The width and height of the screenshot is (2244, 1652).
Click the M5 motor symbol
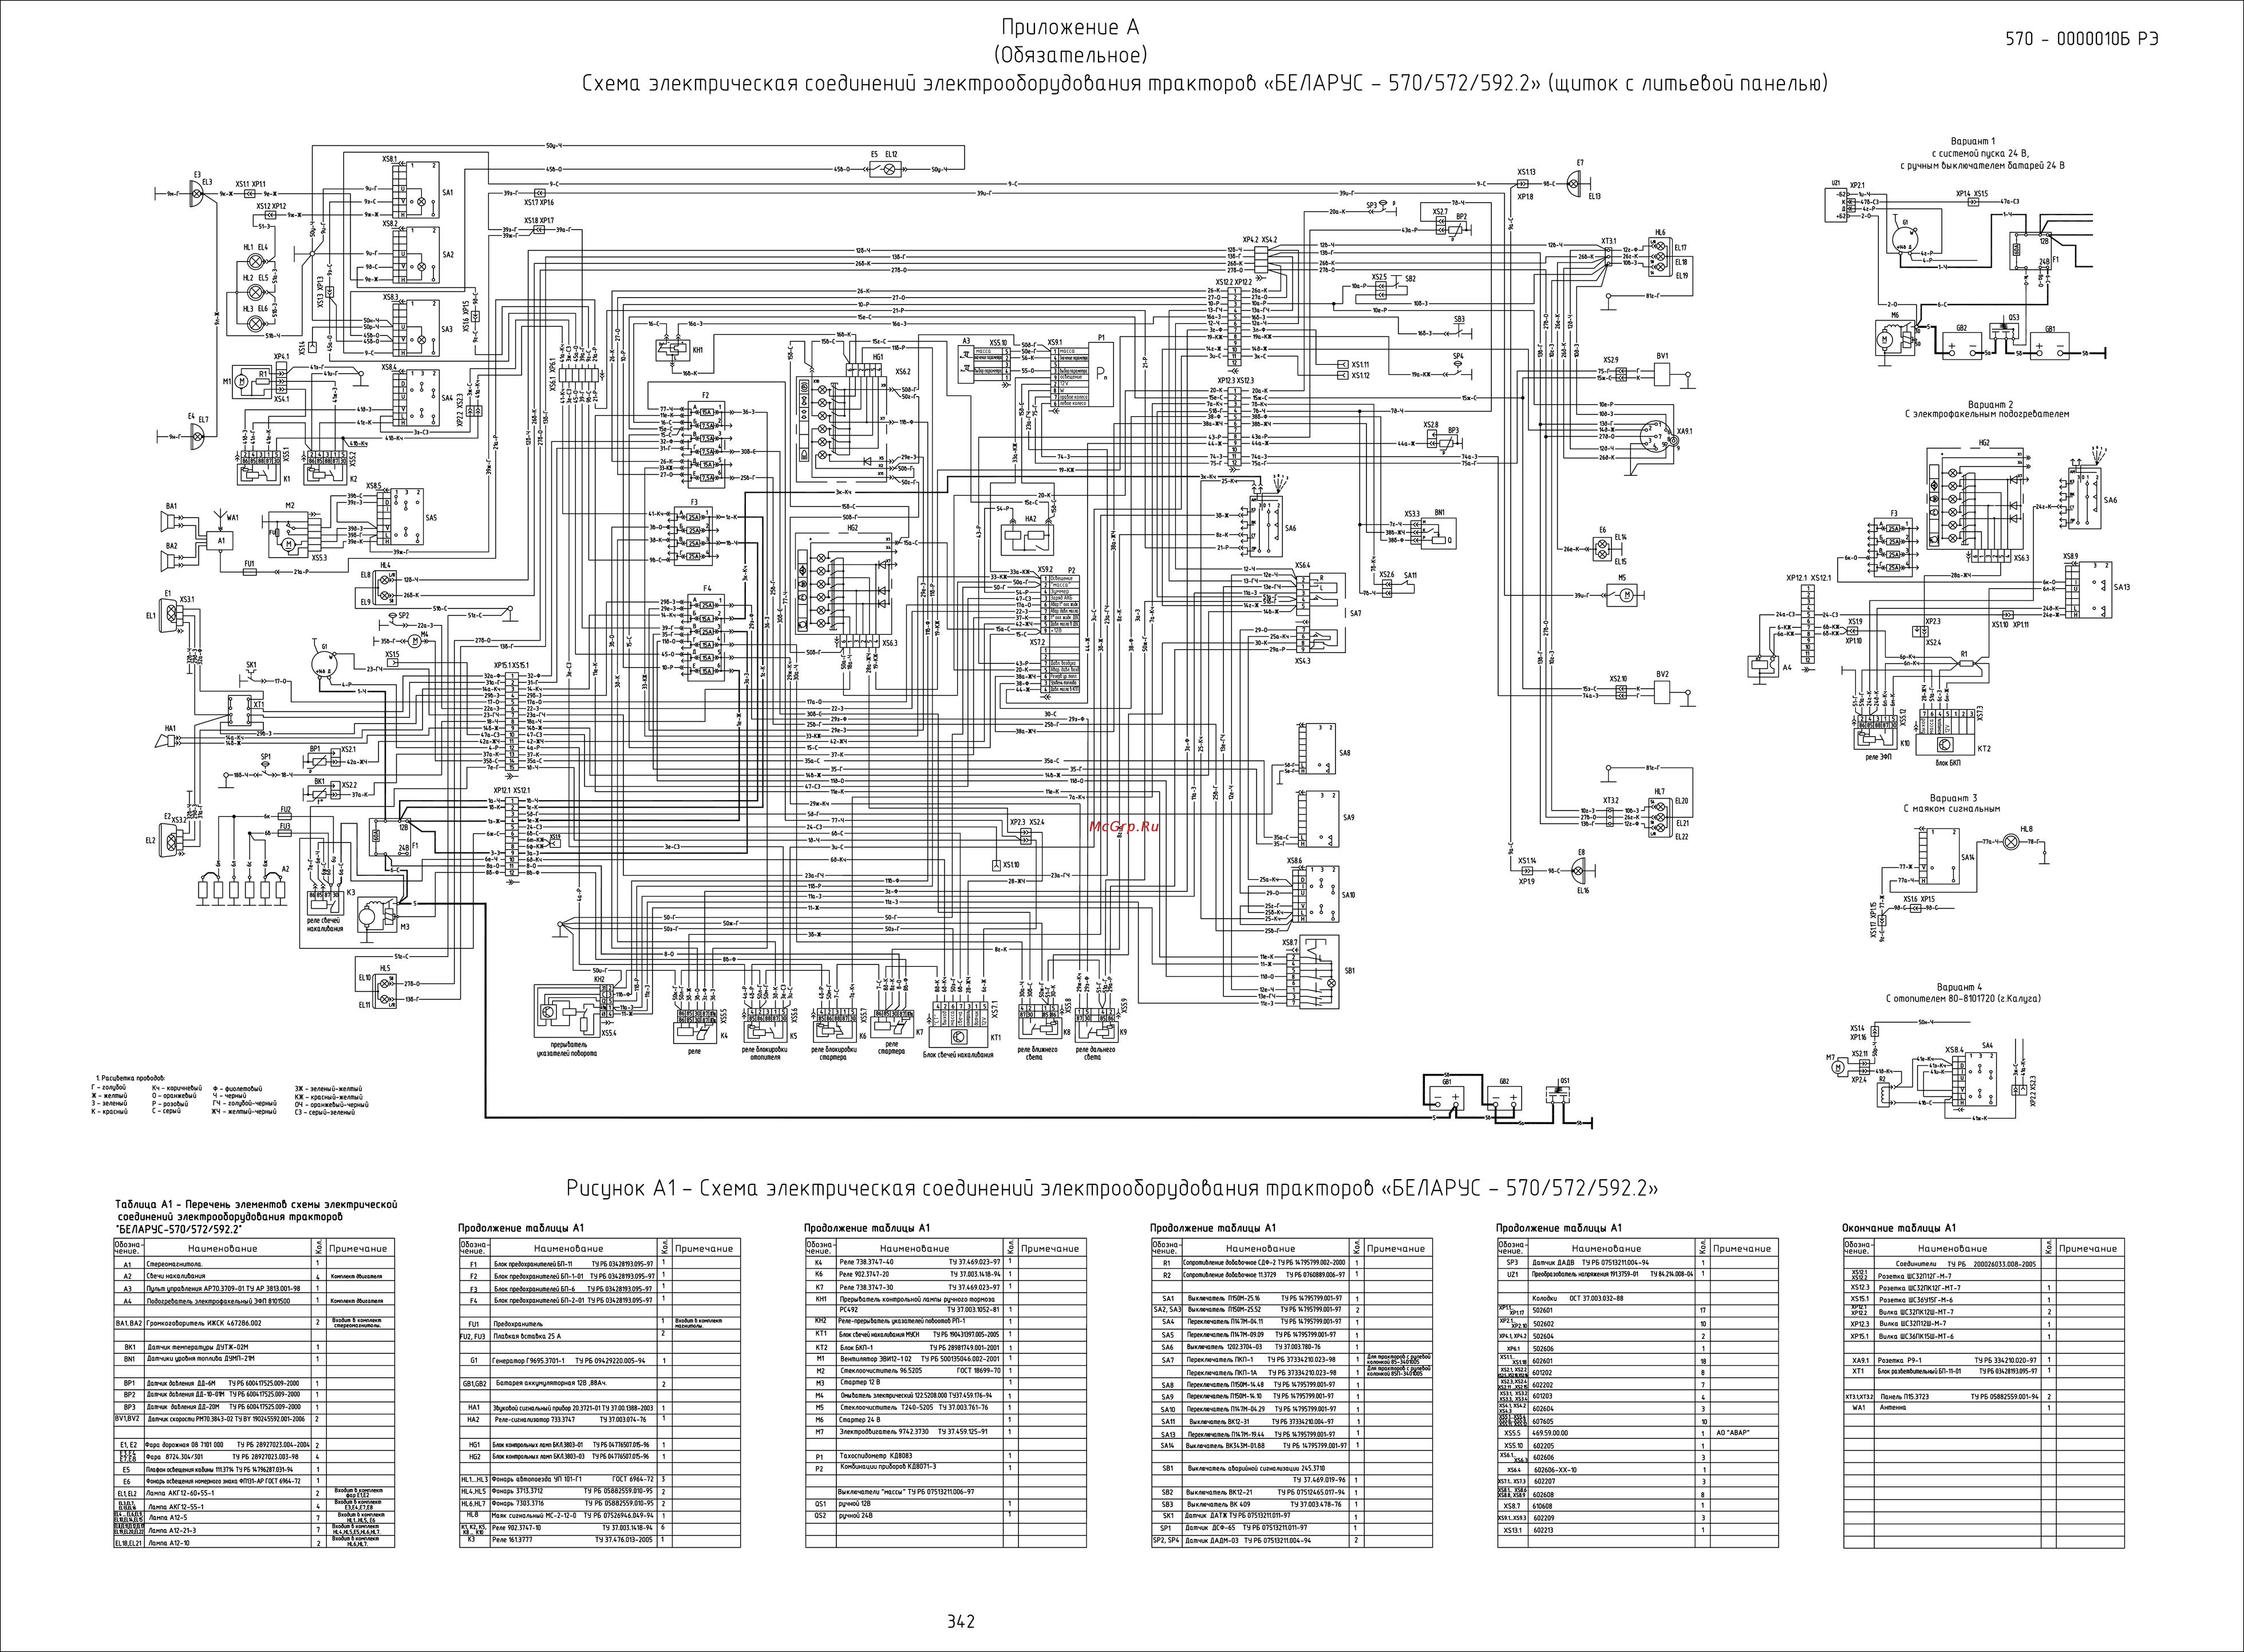[x=1625, y=596]
